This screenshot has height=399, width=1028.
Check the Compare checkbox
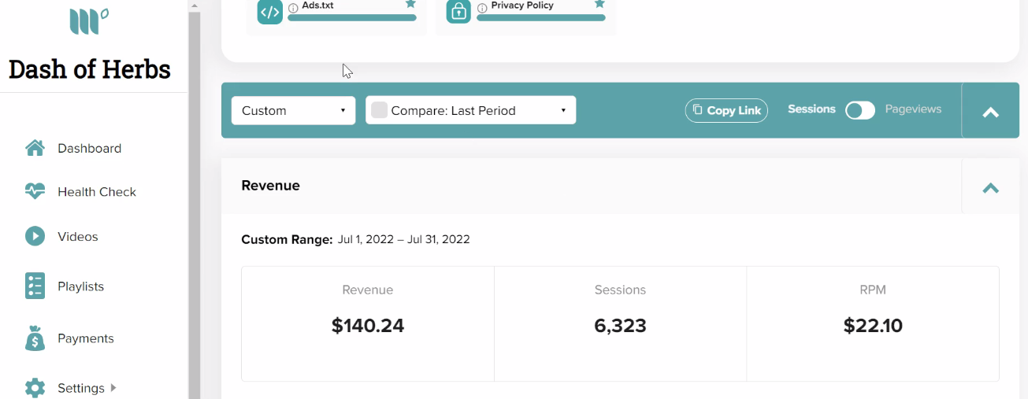(x=379, y=110)
